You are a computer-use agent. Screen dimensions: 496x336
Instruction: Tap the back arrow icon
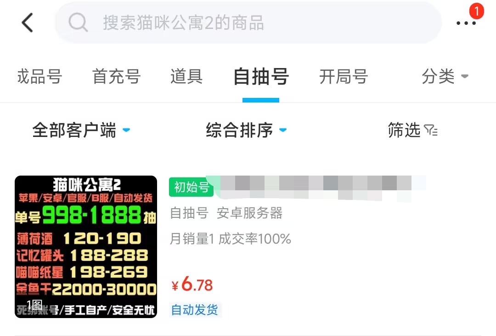27,23
